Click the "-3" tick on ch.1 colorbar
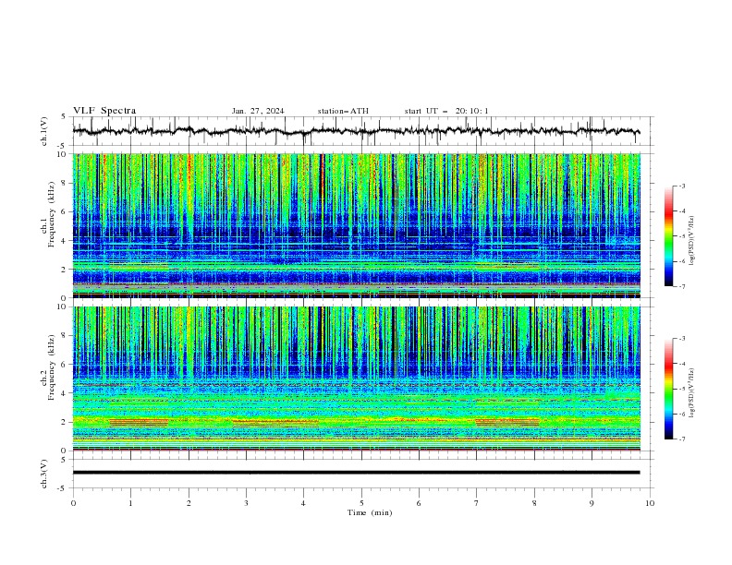 click(681, 186)
